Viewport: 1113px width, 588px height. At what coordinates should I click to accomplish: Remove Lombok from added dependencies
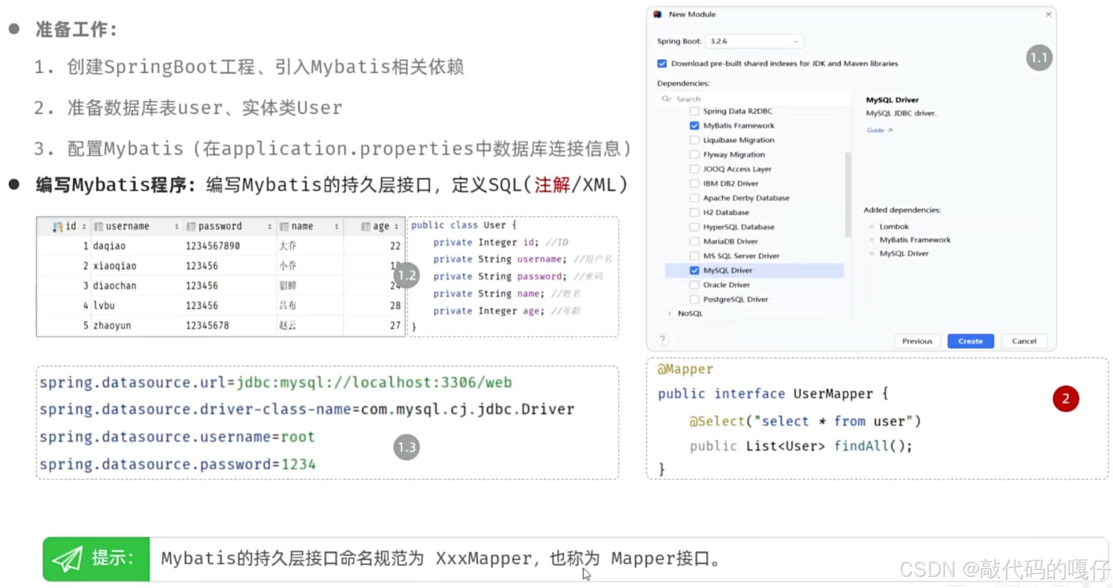click(x=872, y=227)
